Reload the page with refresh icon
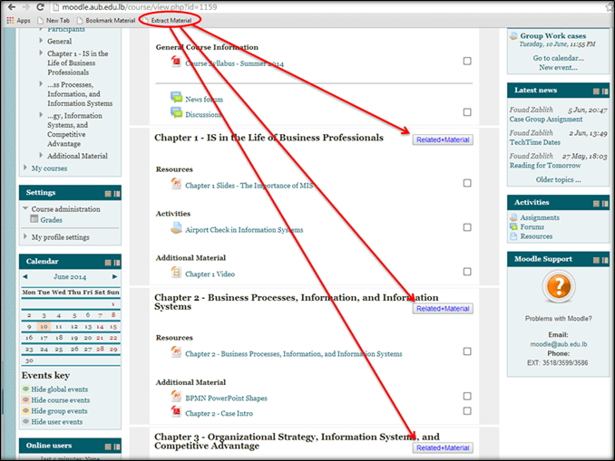The height and width of the screenshot is (461, 615). pos(40,7)
